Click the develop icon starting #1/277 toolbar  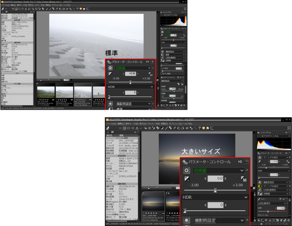coord(108,128)
